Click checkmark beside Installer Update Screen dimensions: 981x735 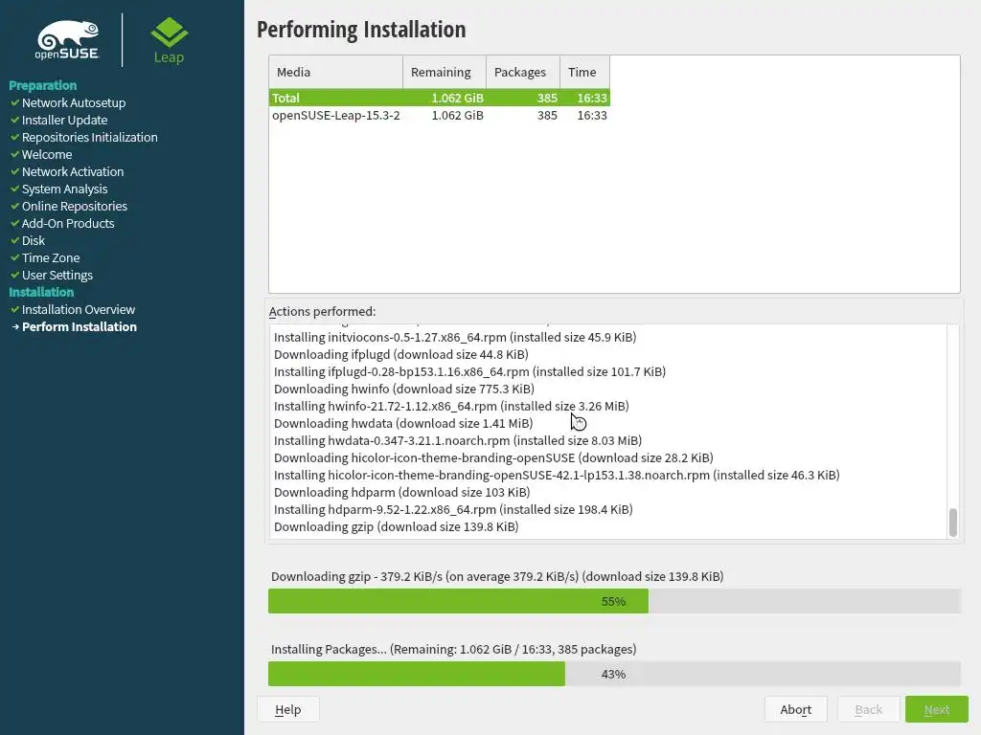[x=15, y=120]
